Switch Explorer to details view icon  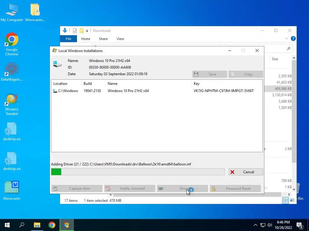point(285,200)
